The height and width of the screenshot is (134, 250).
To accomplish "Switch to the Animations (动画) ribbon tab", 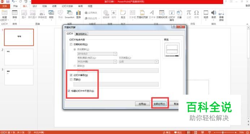I will (54, 6).
